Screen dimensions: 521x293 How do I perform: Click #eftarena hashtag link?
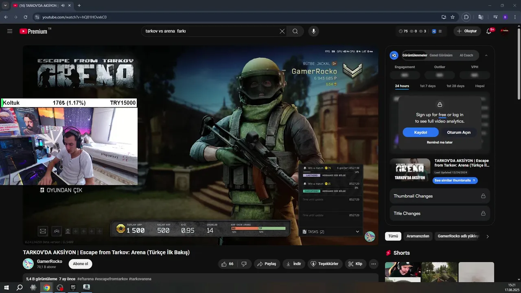pyautogui.click(x=85, y=279)
